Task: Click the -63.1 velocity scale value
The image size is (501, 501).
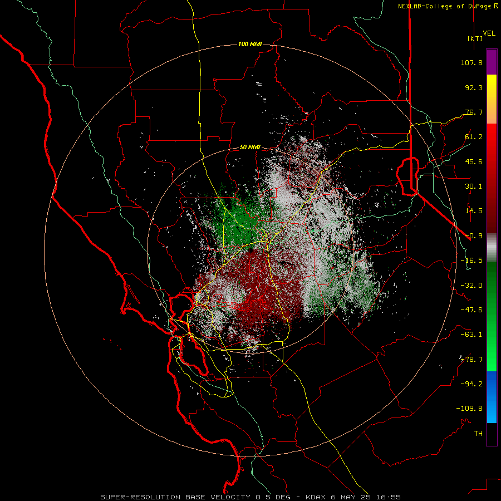Action: click(x=471, y=335)
